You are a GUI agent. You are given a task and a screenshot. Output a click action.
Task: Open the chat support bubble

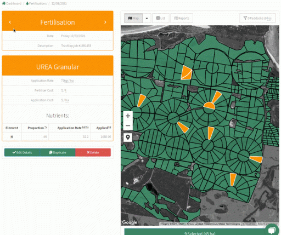(272, 230)
